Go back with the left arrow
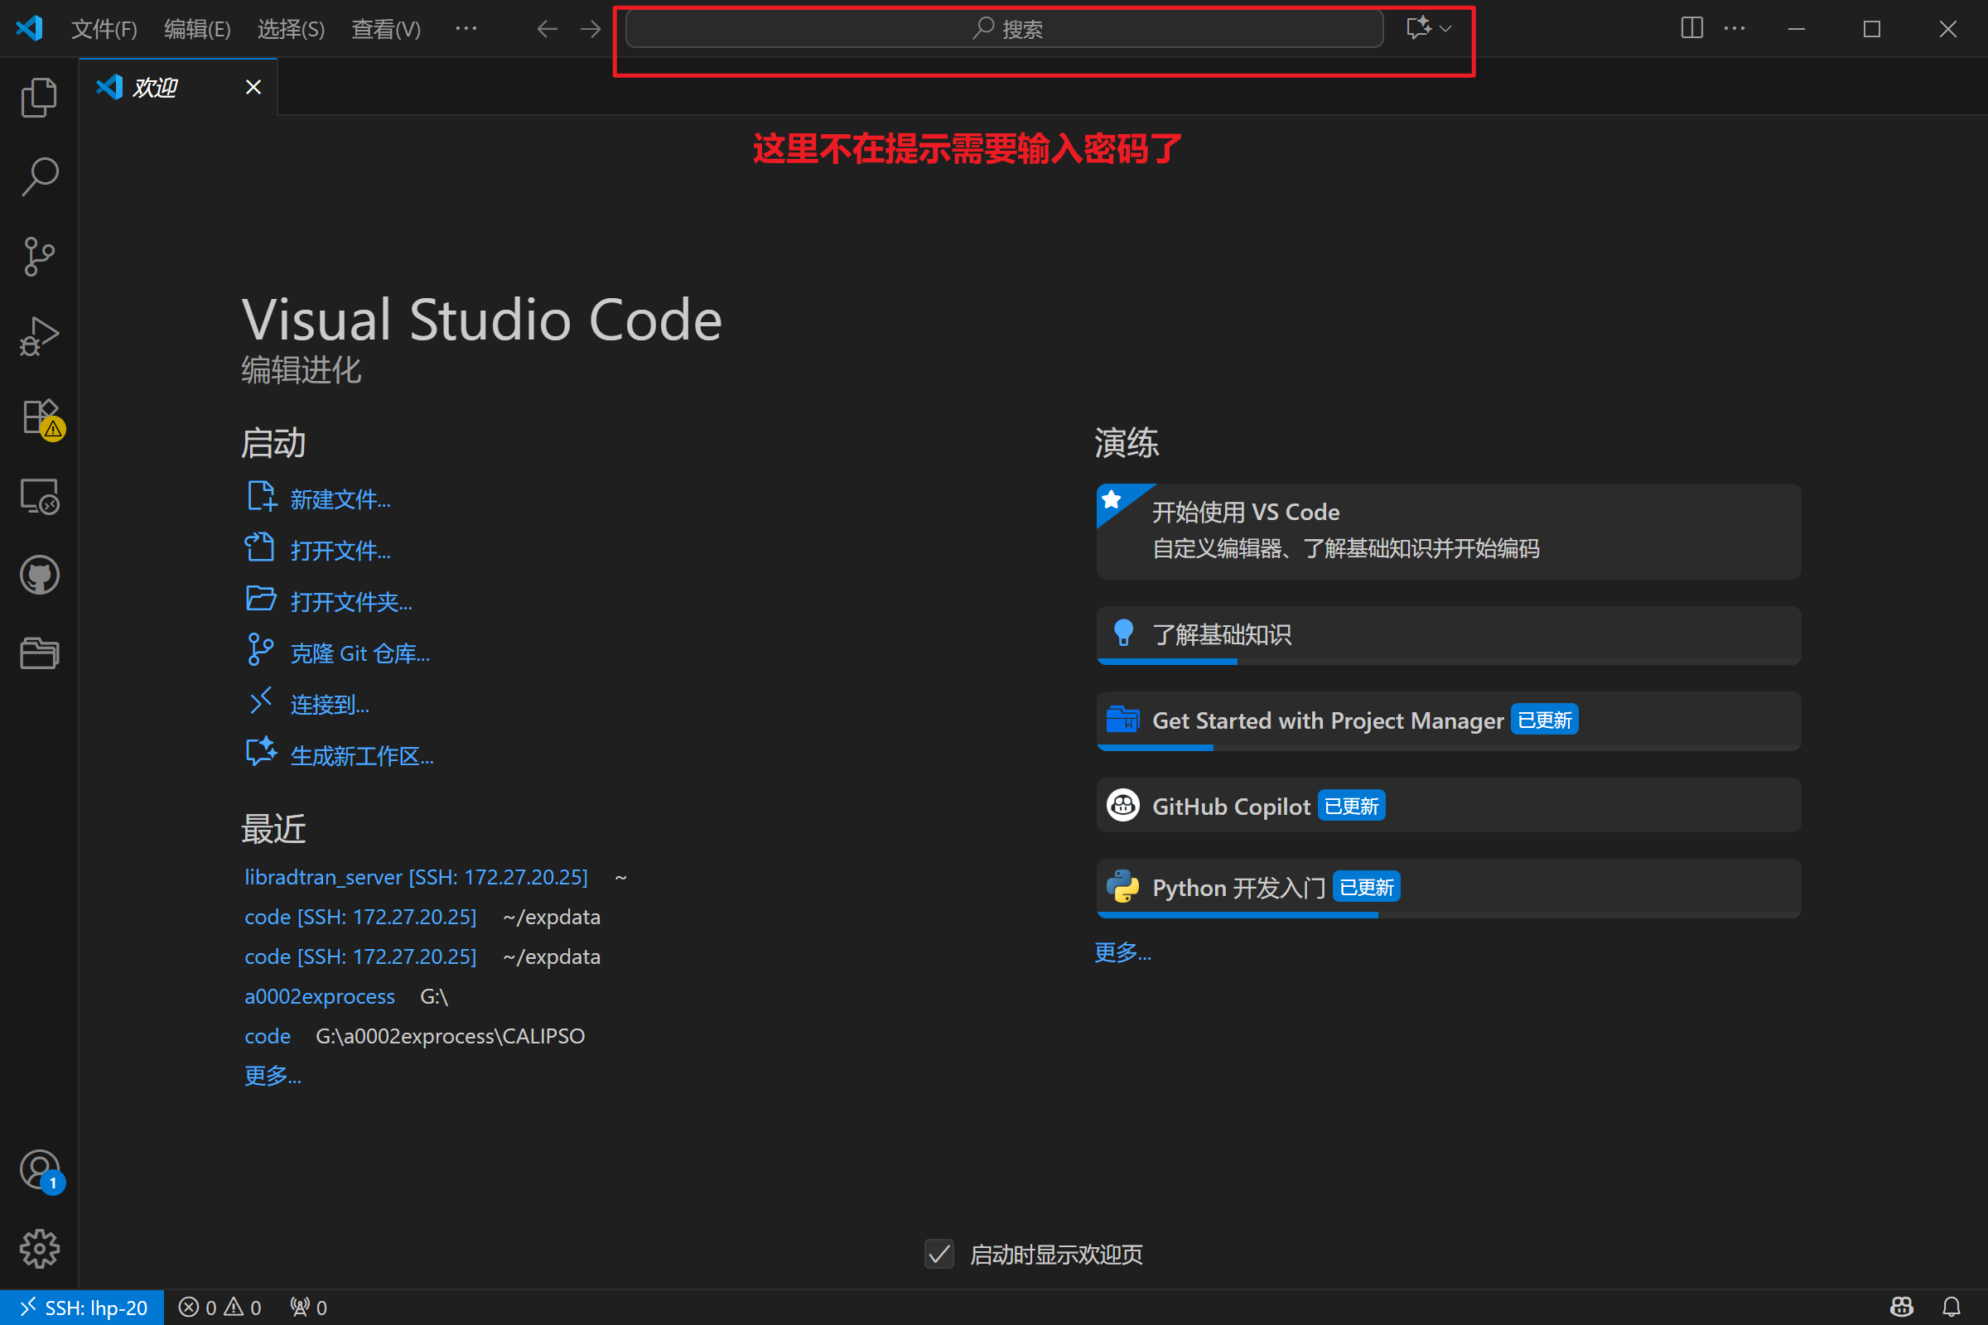 pos(547,29)
